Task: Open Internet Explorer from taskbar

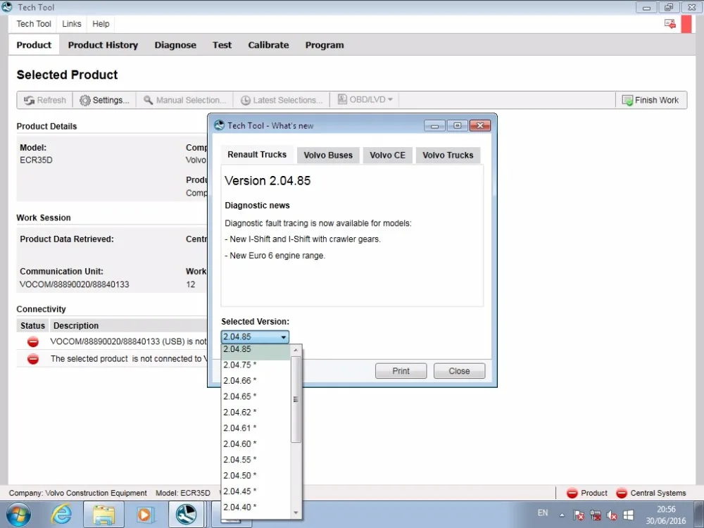Action: [x=61, y=514]
